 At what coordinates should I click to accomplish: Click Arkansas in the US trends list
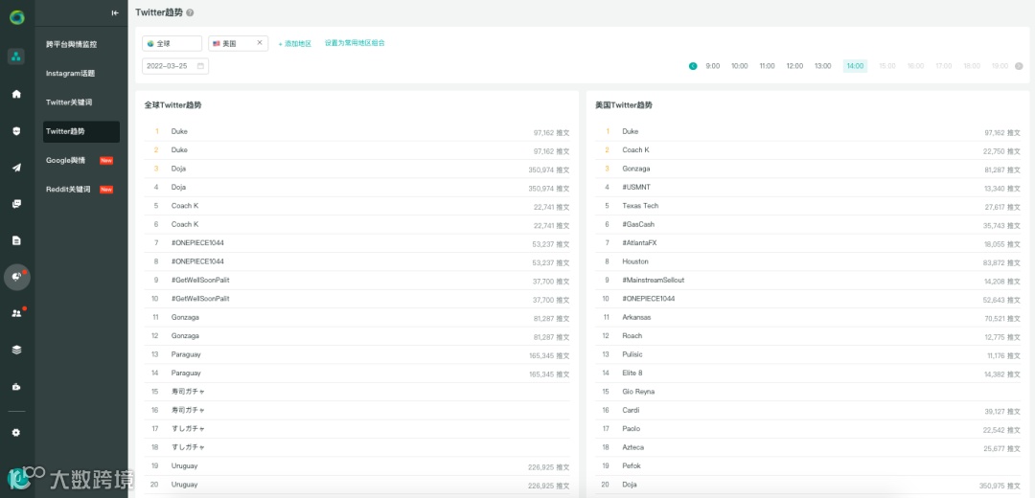636,317
